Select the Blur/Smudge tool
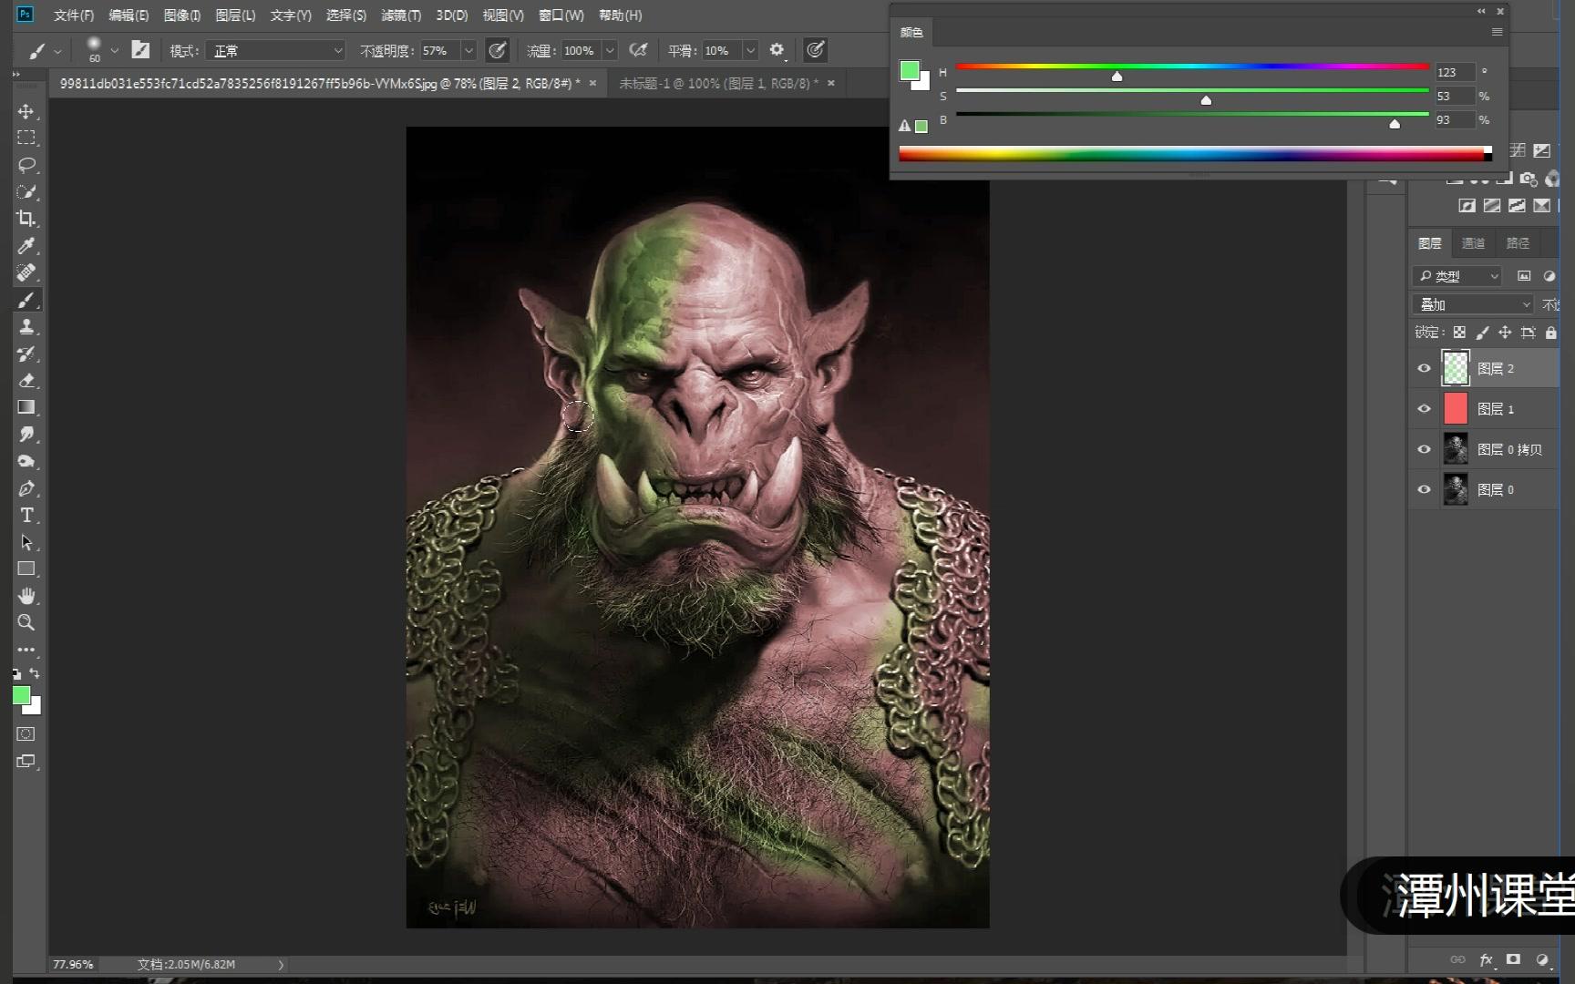The image size is (1575, 984). (26, 435)
